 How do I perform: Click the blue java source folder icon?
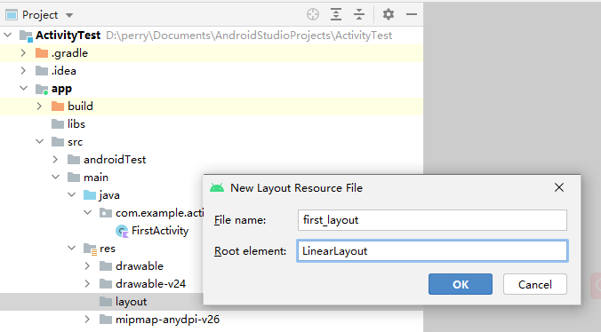coord(90,194)
